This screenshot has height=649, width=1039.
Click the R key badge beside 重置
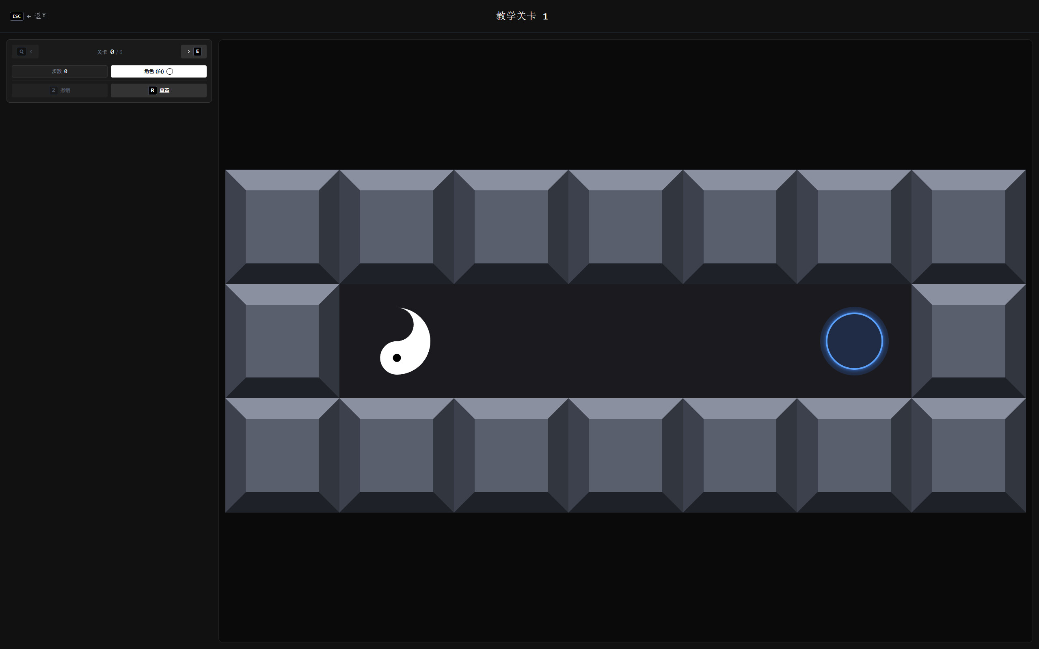click(152, 90)
